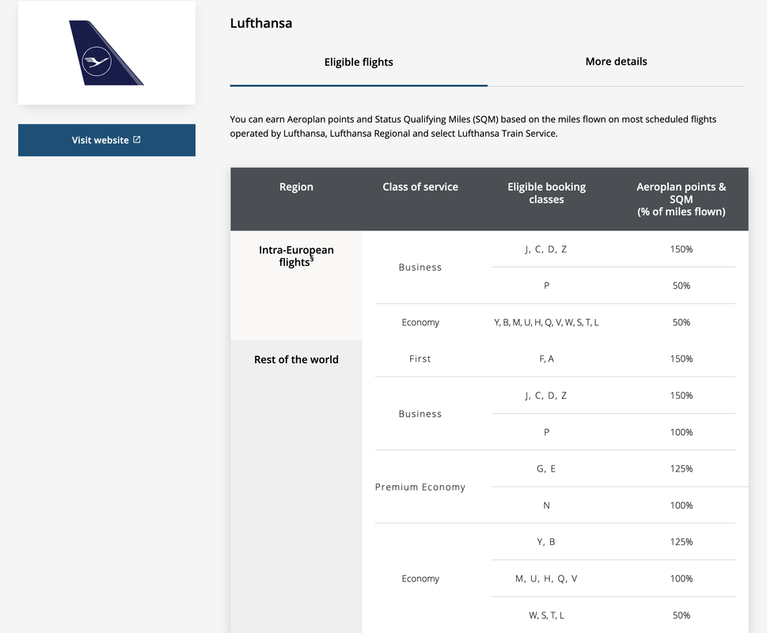The image size is (767, 633).
Task: Click the W, S, T, L booking classes cell
Action: click(546, 616)
